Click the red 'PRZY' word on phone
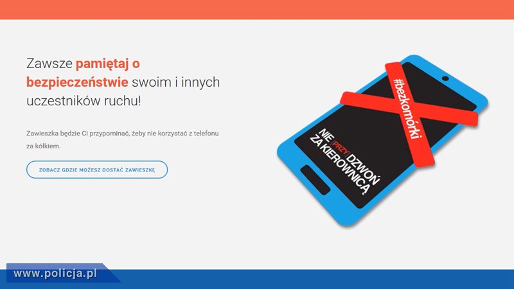This screenshot has width=514, height=289. [x=340, y=148]
